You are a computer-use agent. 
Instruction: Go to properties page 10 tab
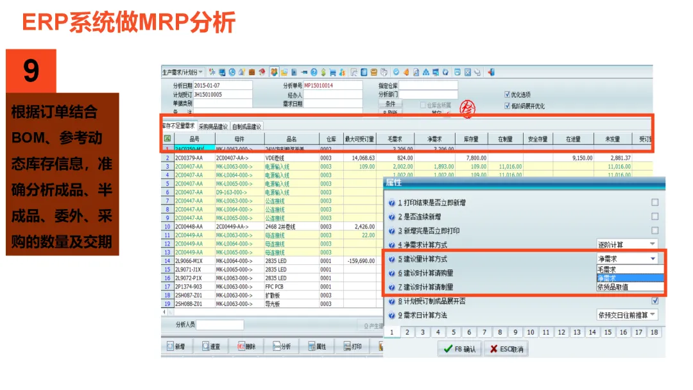(531, 332)
